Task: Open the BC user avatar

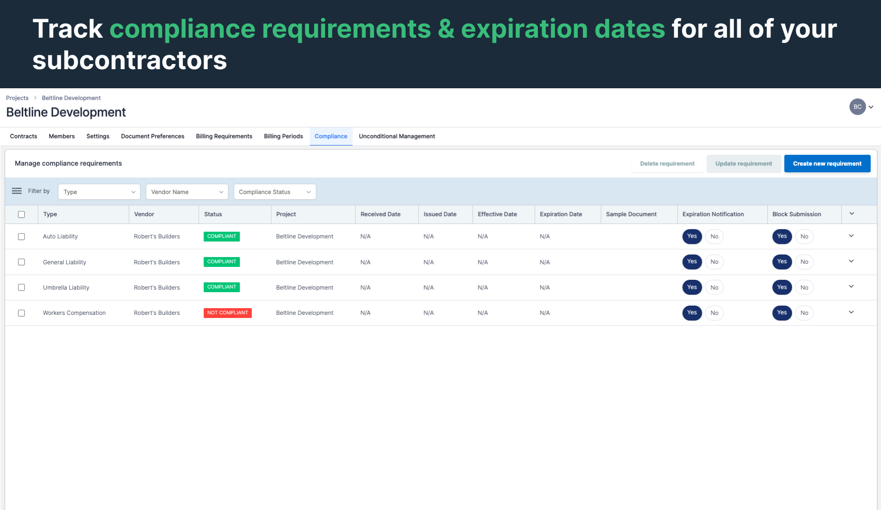Action: point(857,107)
